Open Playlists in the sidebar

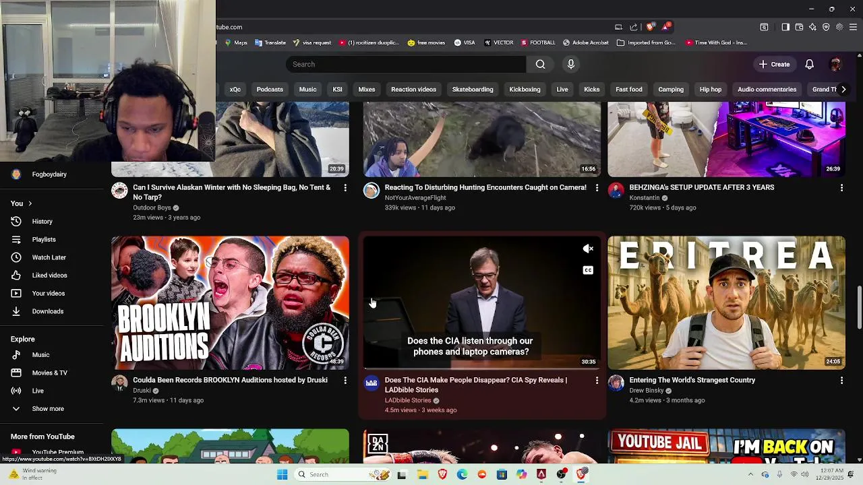point(44,239)
